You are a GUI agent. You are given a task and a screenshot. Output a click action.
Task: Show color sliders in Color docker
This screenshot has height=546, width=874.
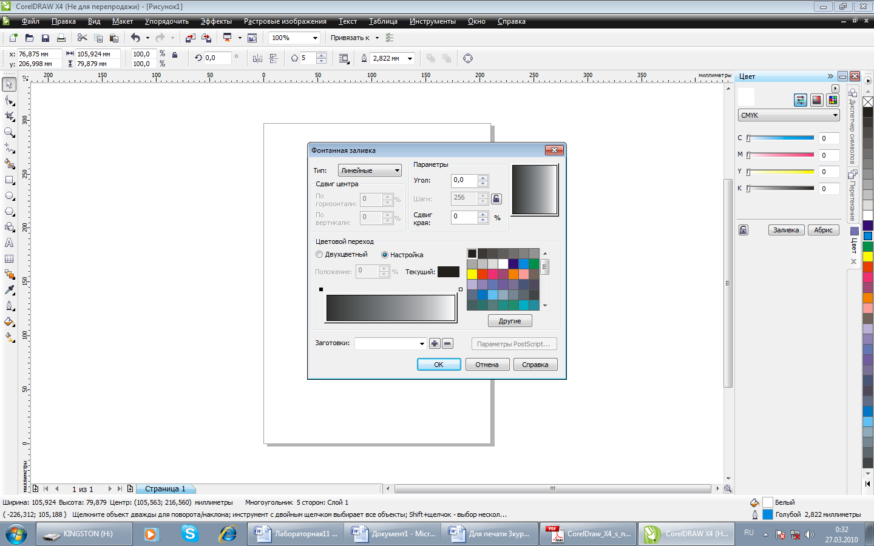coord(801,100)
